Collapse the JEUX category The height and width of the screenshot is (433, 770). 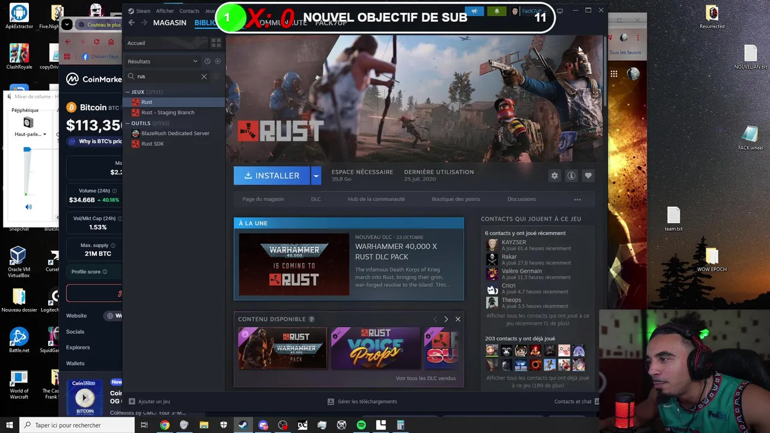[128, 92]
